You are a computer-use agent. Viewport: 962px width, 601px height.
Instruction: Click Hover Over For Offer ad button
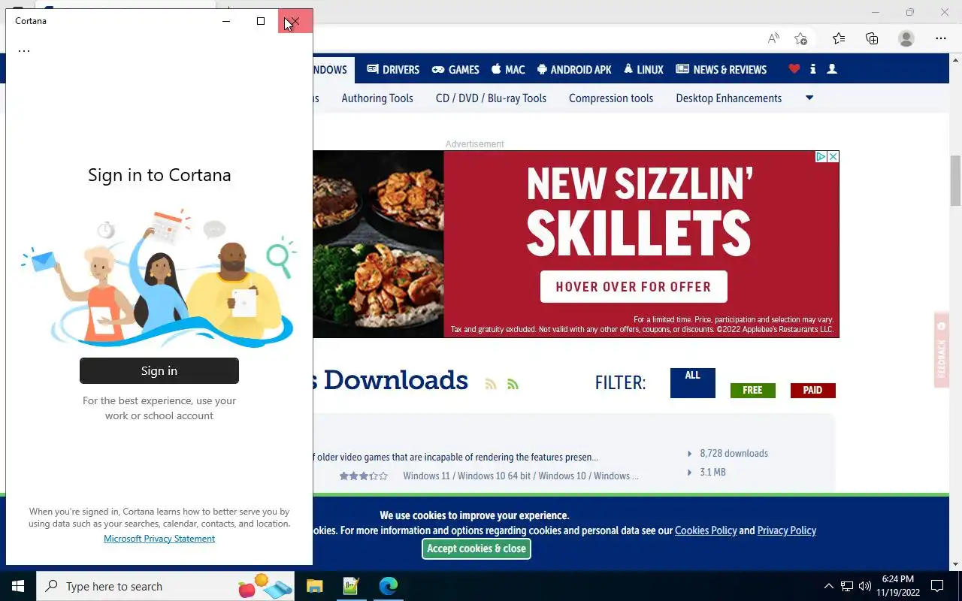634,287
